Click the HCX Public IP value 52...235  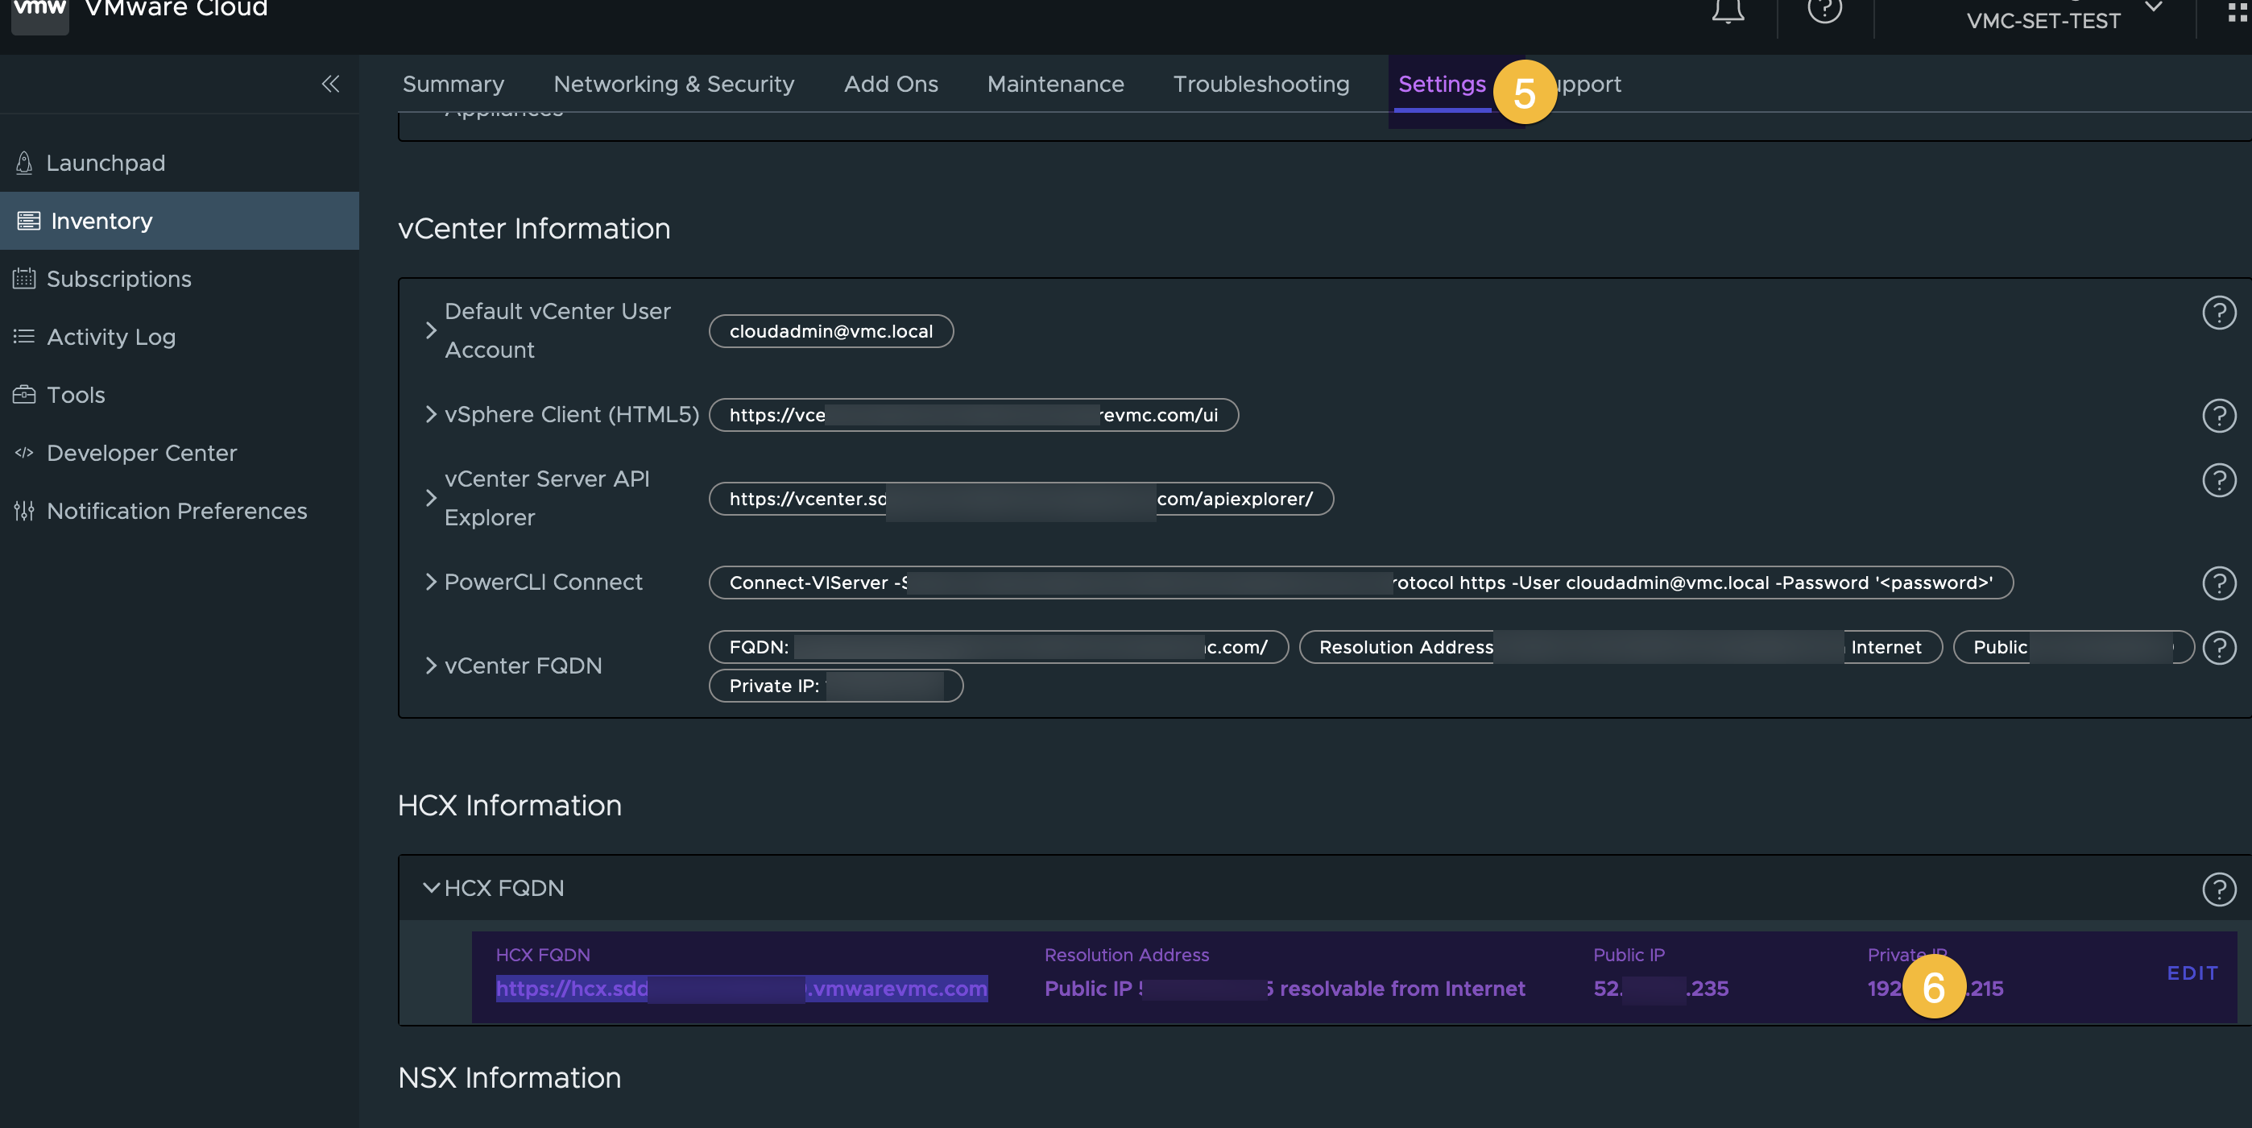(x=1660, y=989)
